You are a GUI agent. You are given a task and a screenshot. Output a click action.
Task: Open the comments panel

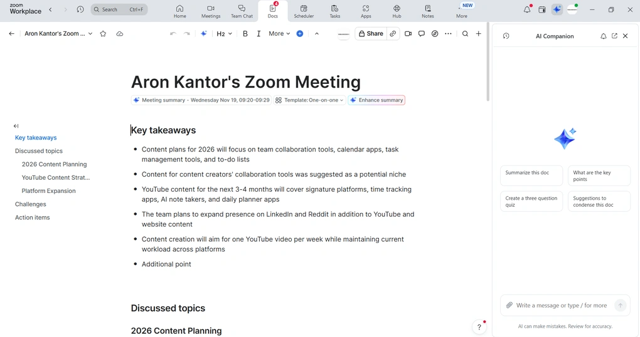(422, 34)
